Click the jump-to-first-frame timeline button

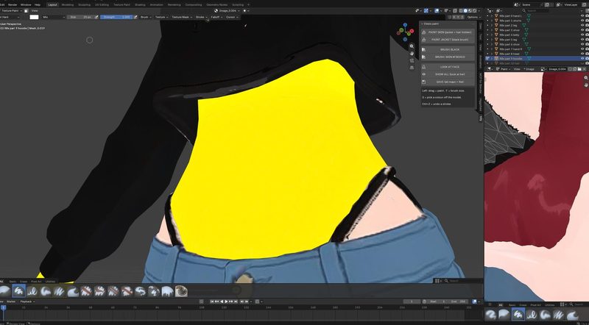click(212, 301)
